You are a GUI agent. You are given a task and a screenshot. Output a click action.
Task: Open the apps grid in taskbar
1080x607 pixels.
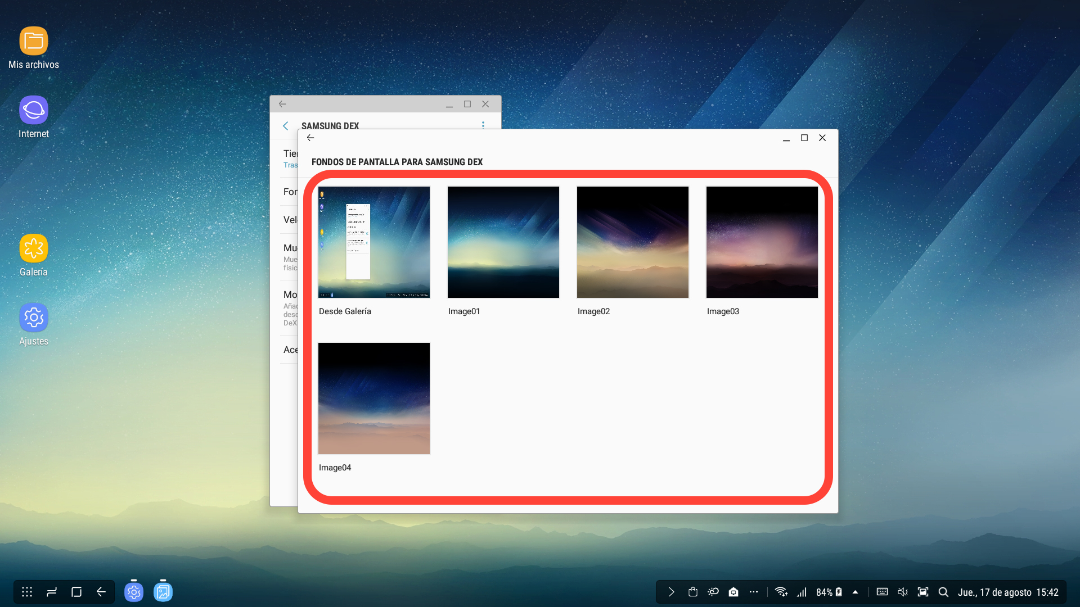(x=27, y=592)
